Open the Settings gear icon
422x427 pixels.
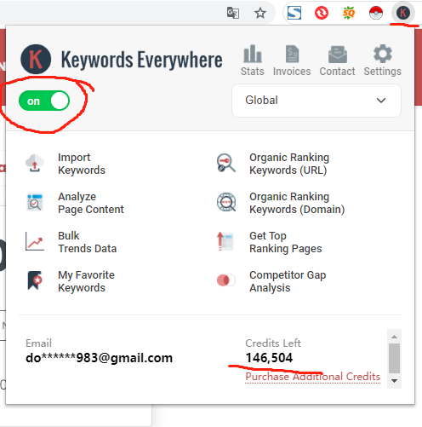[x=383, y=54]
